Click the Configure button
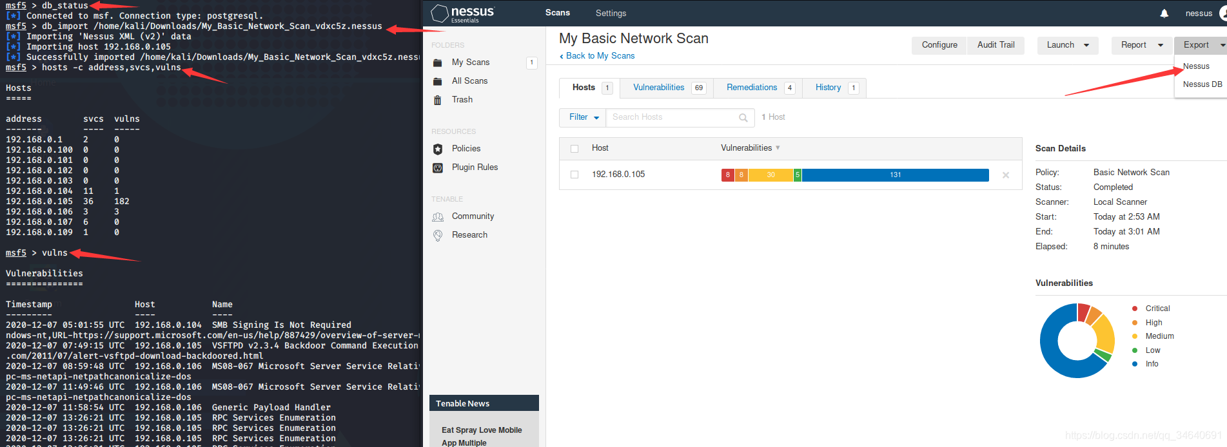 tap(939, 45)
